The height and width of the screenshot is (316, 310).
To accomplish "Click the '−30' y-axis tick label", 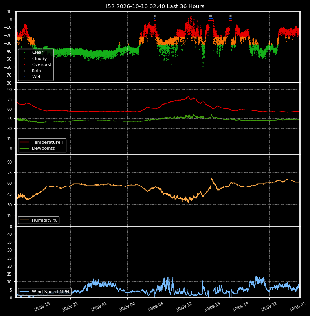I will coord(8,43).
